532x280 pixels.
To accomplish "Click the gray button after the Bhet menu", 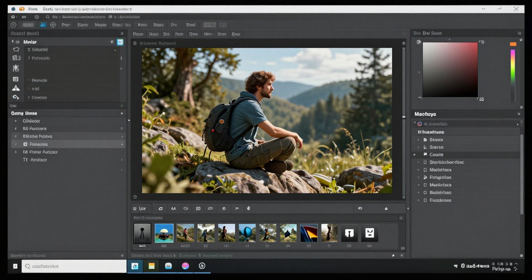I will click(x=209, y=25).
